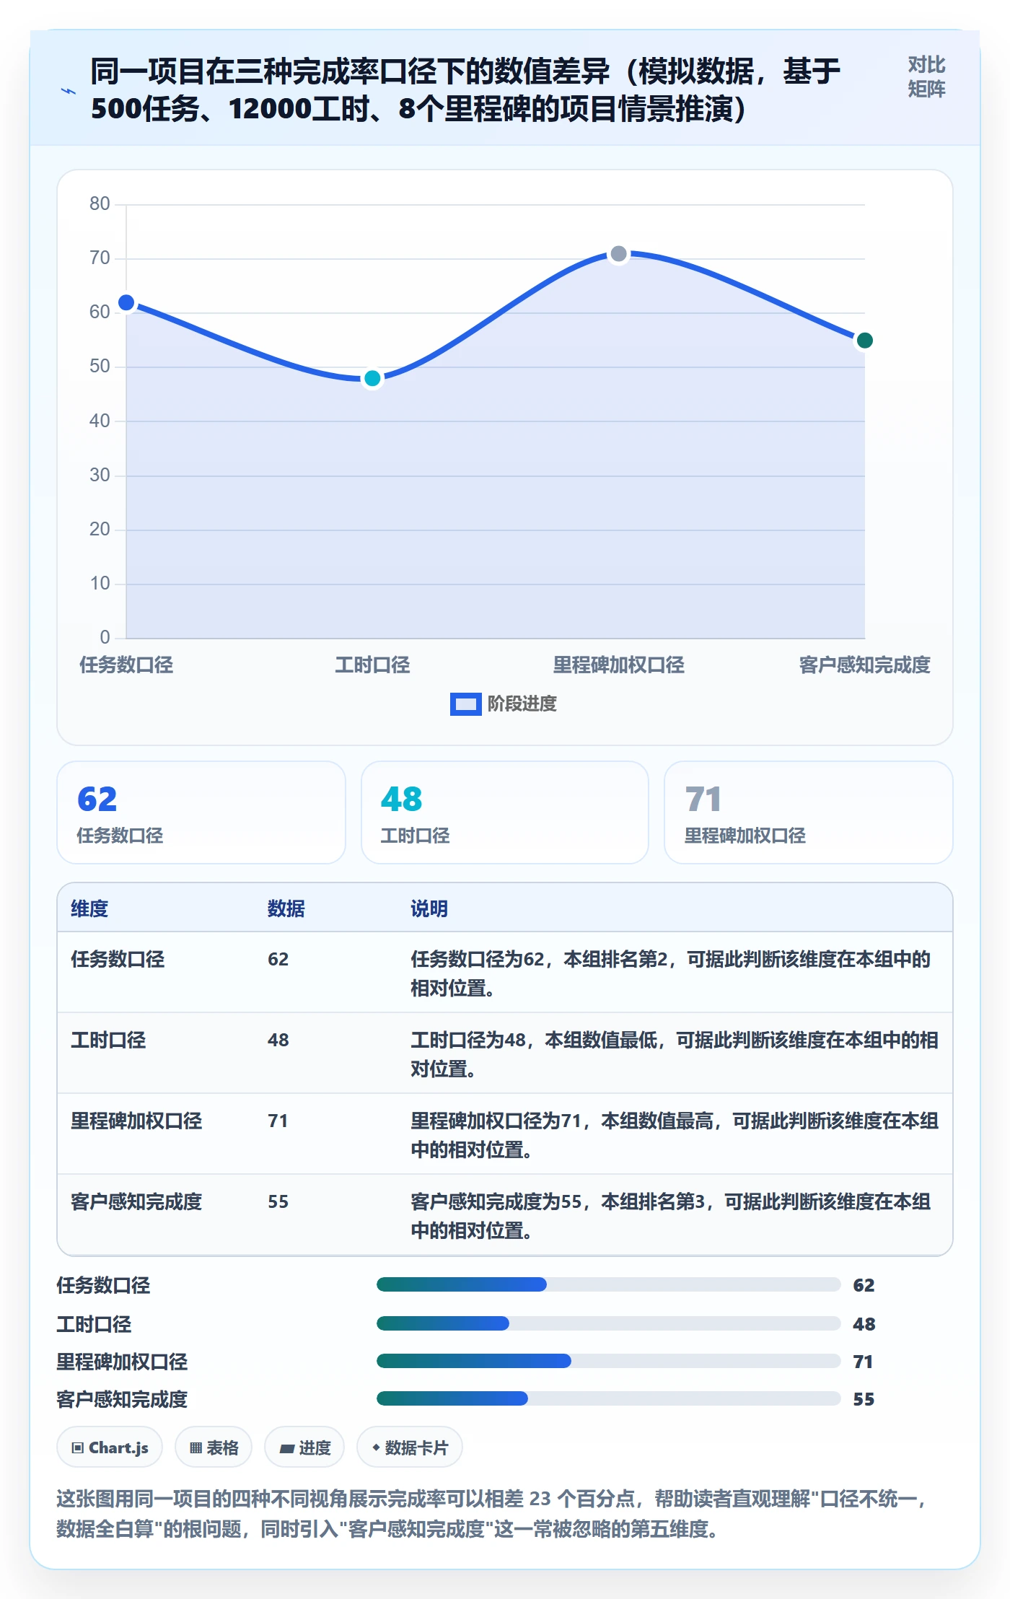Image resolution: width=1010 pixels, height=1599 pixels.
Task: Click the 71 里程碑加权口径 stat card
Action: tap(809, 812)
